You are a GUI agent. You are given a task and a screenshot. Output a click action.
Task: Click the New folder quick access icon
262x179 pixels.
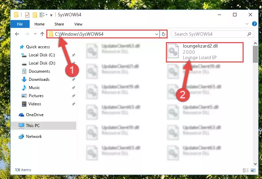click(x=35, y=15)
